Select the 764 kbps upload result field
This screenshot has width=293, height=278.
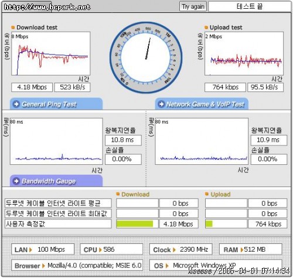tap(225, 87)
